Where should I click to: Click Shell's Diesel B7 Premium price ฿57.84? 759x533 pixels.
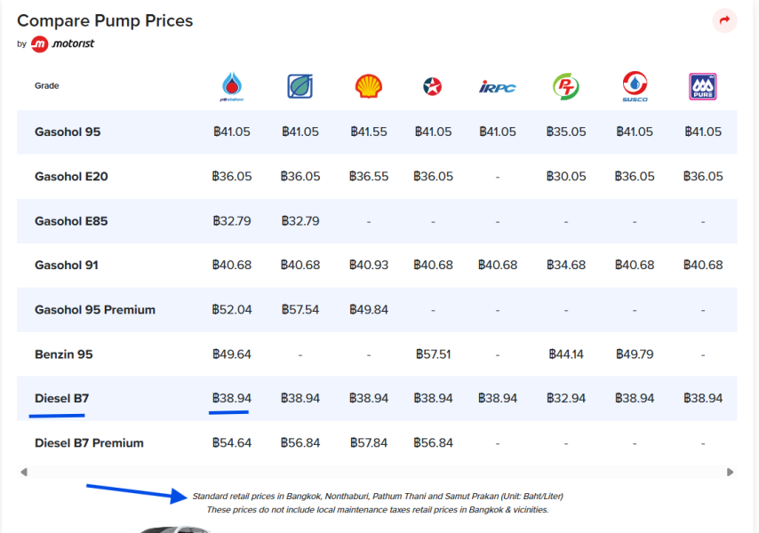[369, 442]
